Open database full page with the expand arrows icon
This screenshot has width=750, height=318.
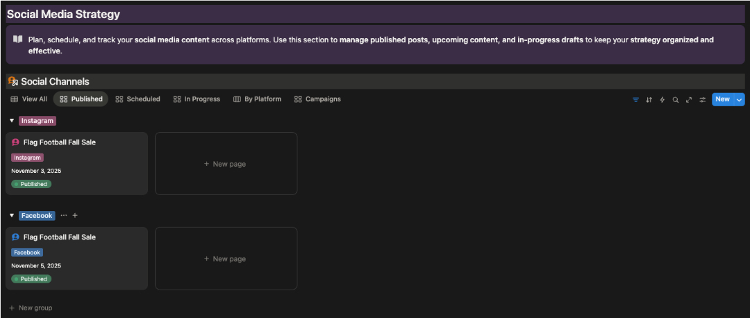[x=689, y=99]
